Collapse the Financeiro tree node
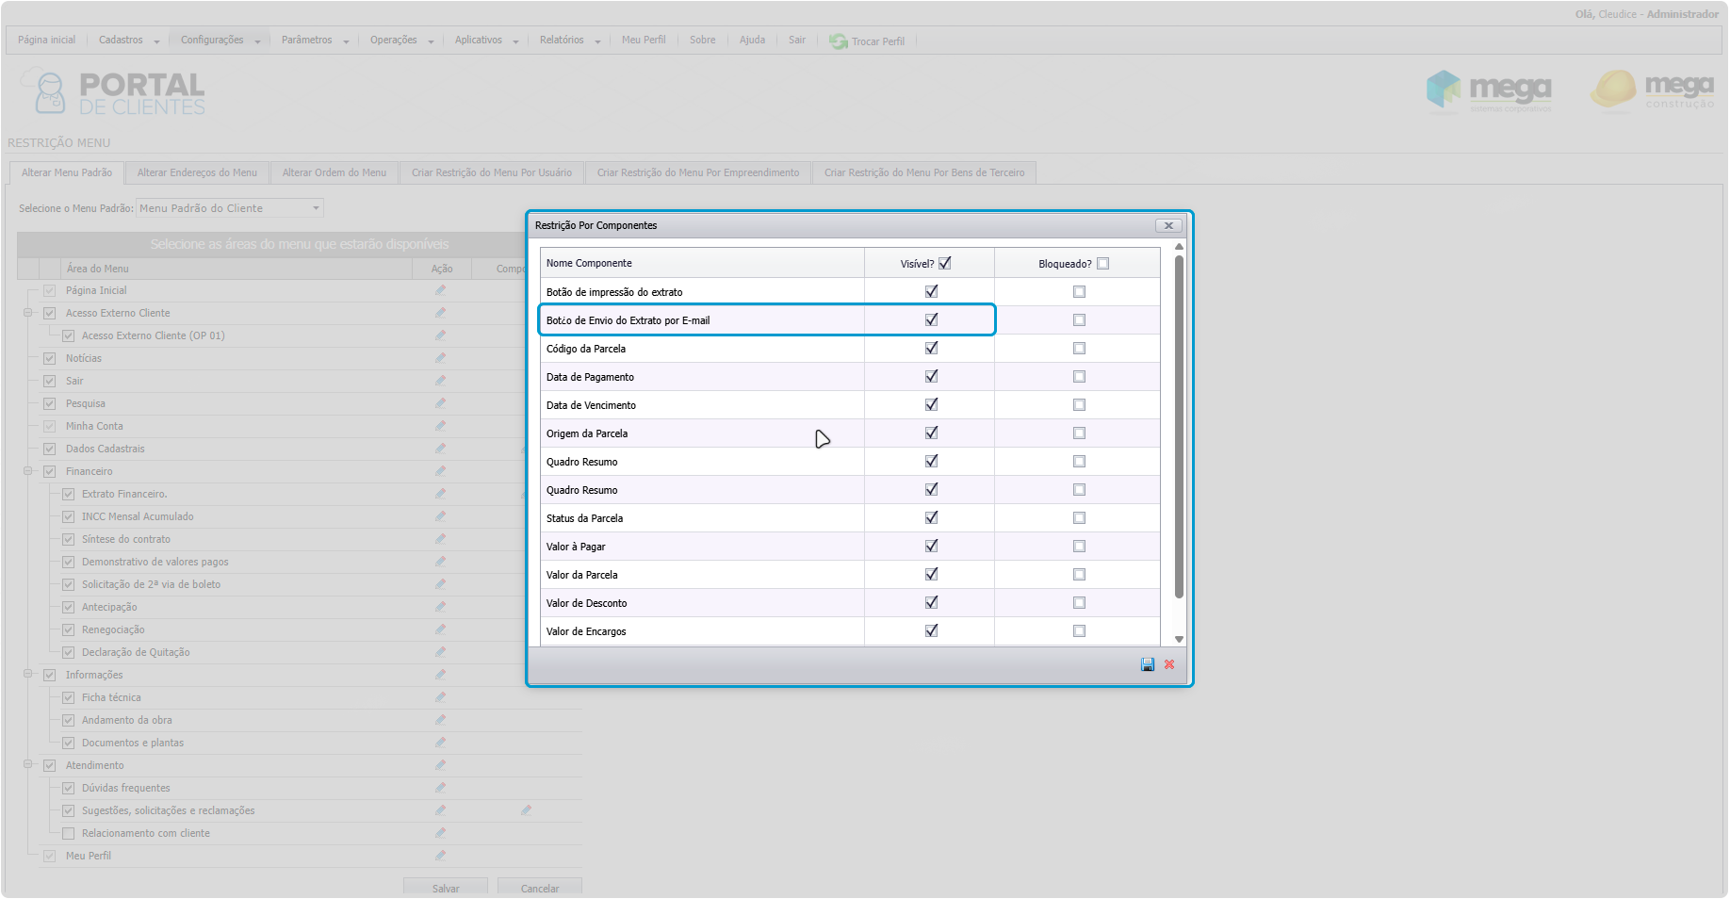1730x899 pixels. pyautogui.click(x=28, y=471)
